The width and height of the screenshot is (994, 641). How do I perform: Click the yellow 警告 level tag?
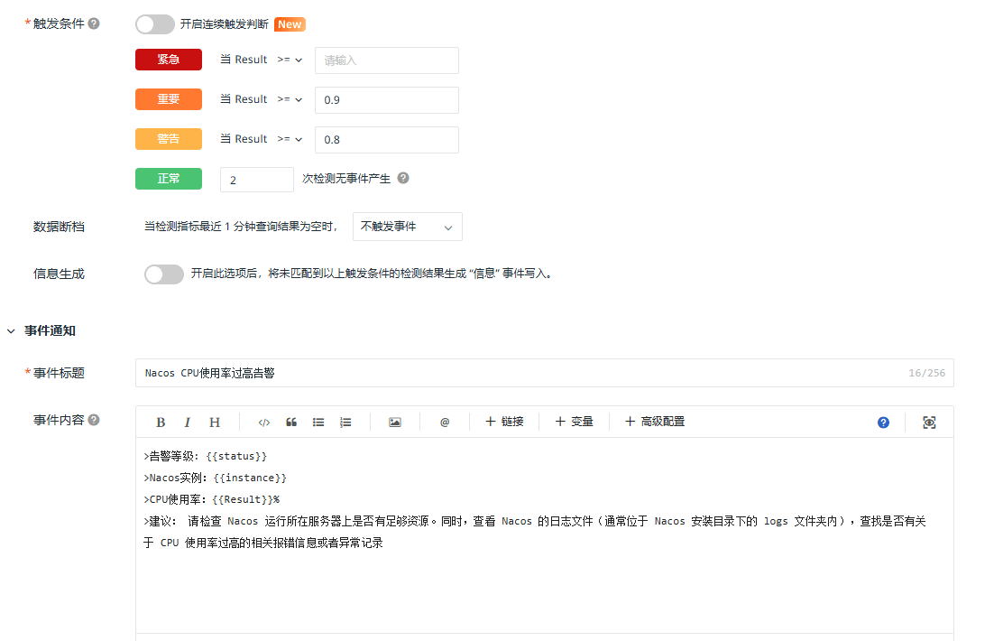[169, 139]
